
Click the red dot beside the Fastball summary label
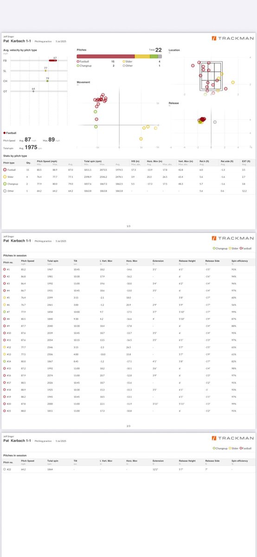[4, 132]
